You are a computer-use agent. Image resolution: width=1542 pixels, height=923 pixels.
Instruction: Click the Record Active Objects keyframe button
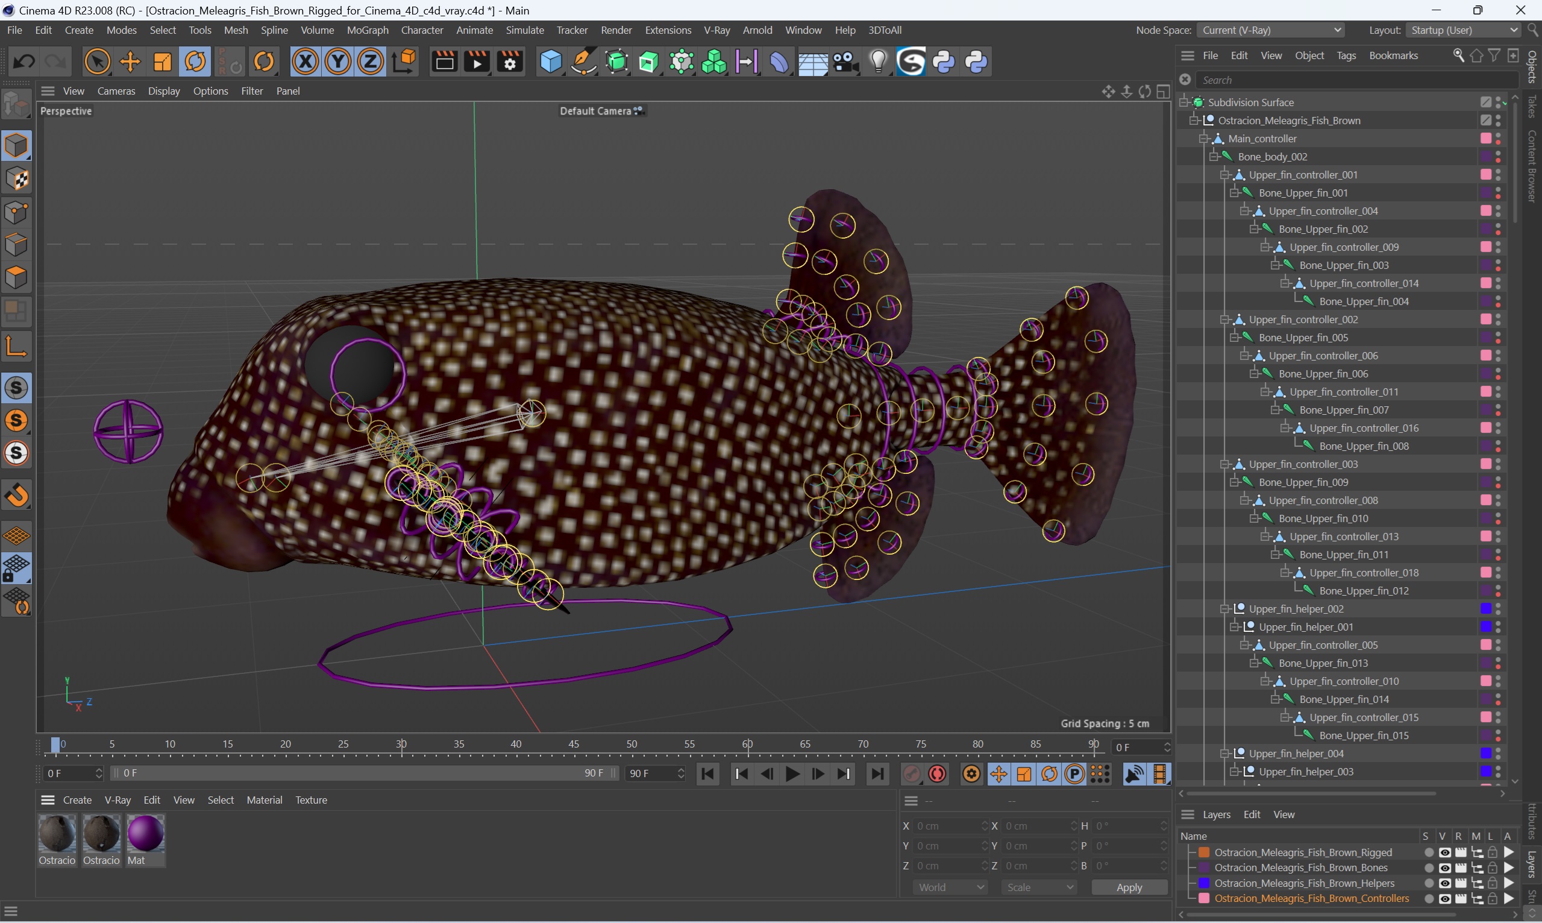912,773
